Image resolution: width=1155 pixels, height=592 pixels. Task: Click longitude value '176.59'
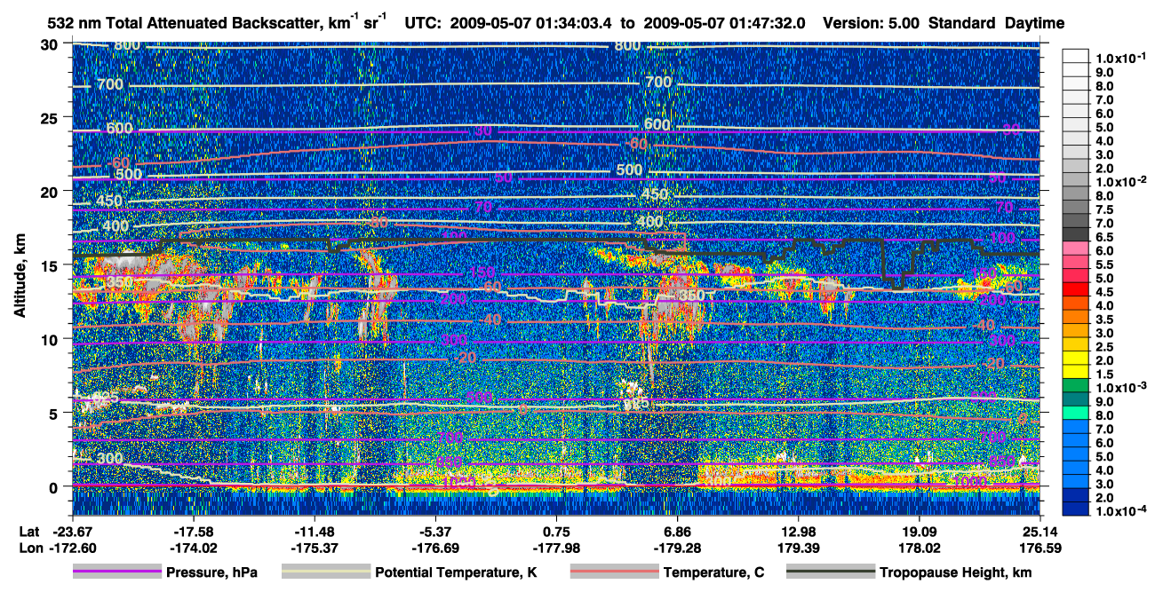click(x=1039, y=548)
